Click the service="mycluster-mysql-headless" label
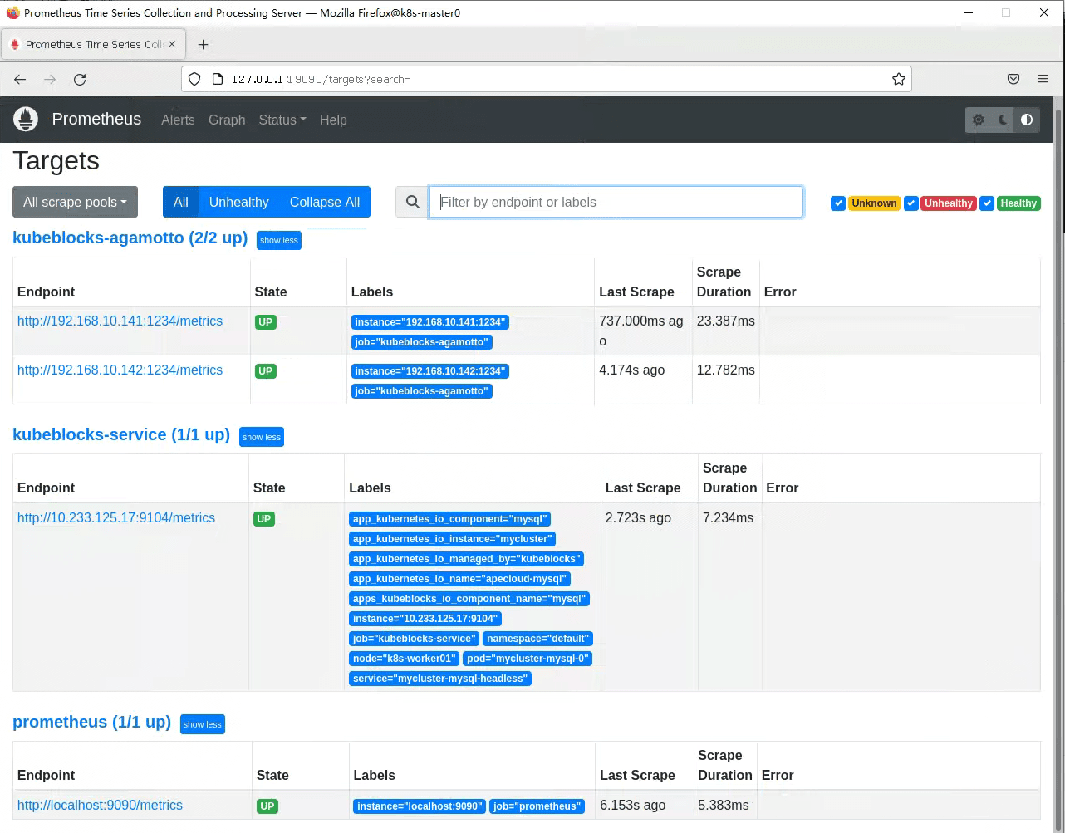The image size is (1065, 833). pyautogui.click(x=440, y=679)
